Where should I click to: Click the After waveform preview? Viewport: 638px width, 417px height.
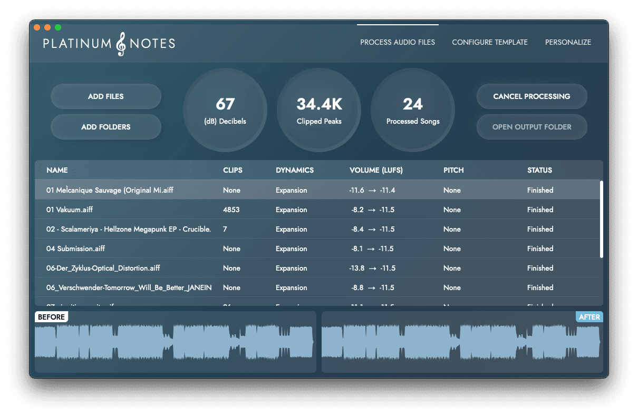pos(462,342)
